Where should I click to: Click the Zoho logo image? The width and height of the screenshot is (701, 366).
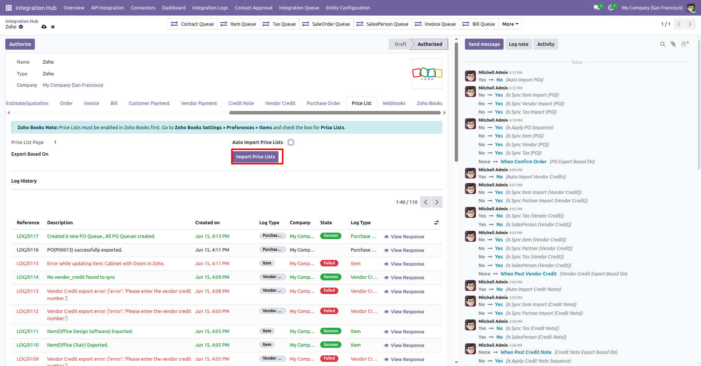point(427,74)
